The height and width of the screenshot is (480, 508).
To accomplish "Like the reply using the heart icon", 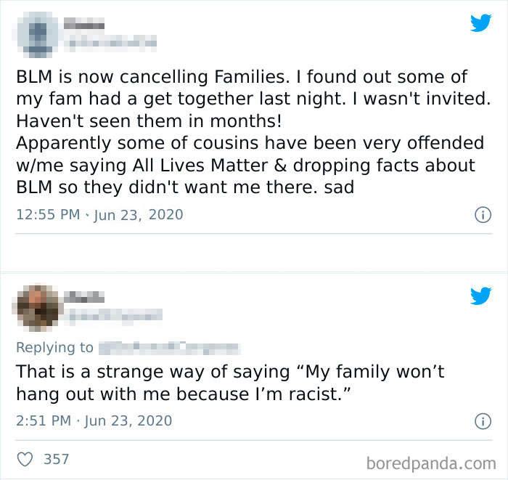I will (x=25, y=459).
